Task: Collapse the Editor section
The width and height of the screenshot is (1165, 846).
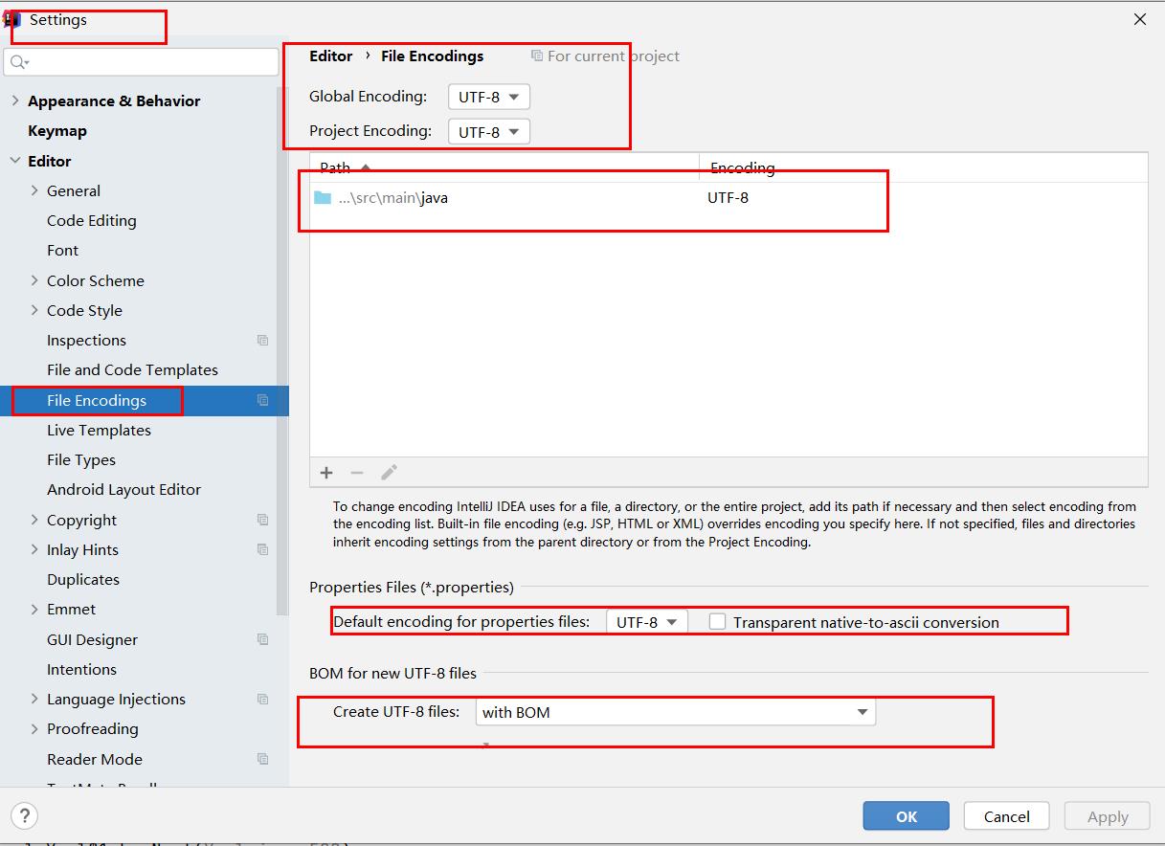Action: [x=15, y=161]
